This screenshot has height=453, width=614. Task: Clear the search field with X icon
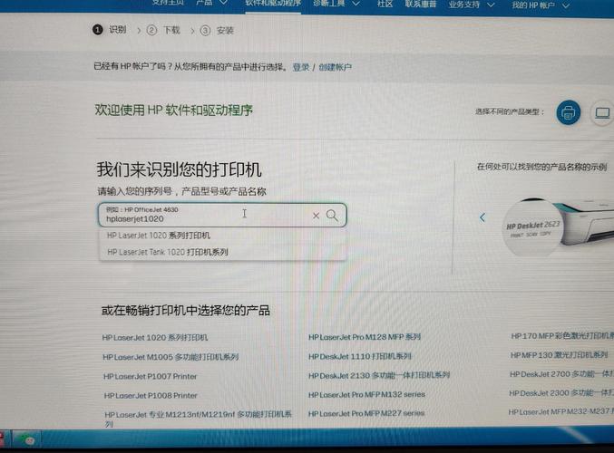click(x=316, y=216)
